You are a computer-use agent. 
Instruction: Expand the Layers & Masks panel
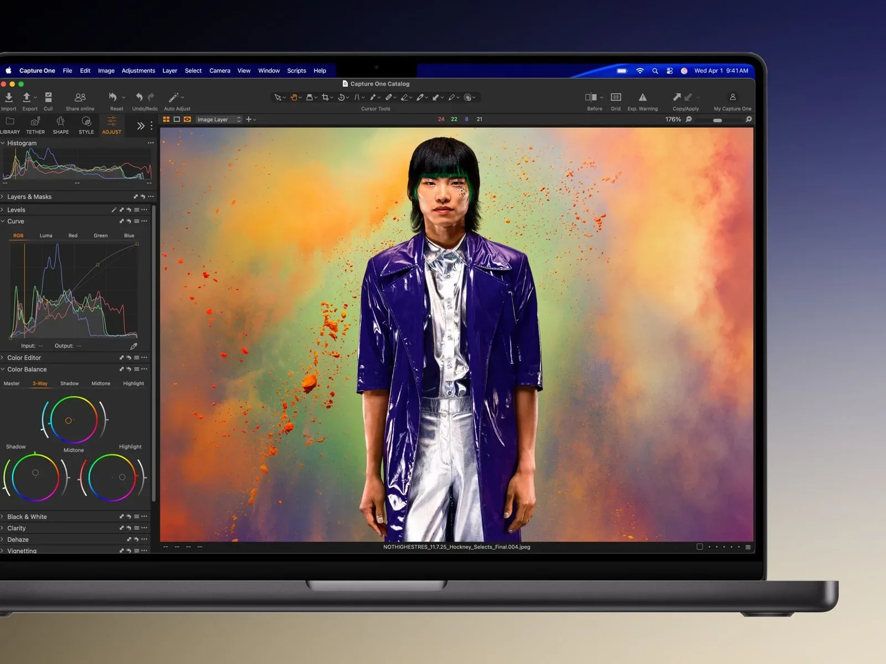coord(2,196)
